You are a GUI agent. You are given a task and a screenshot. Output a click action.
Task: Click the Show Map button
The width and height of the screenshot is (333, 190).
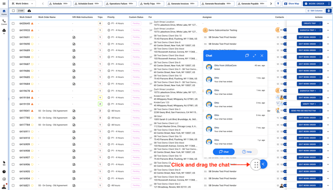coord(292,3)
